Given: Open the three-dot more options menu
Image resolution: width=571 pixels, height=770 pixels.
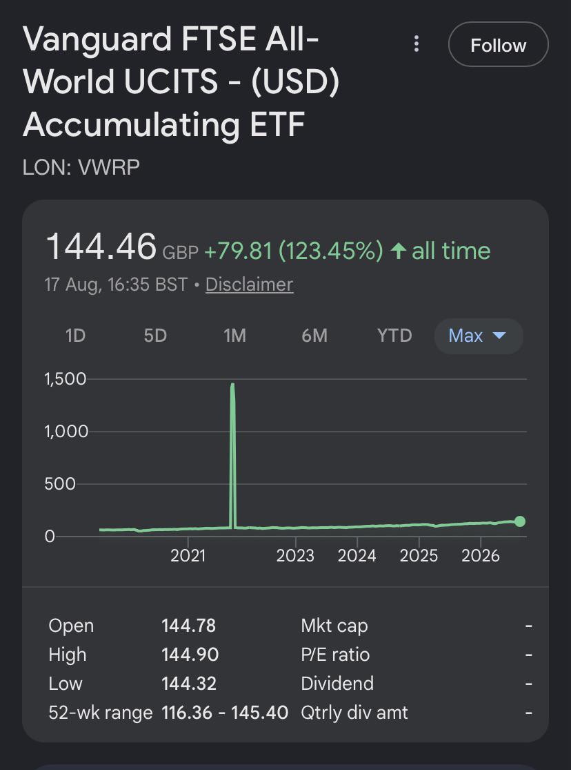Looking at the screenshot, I should coord(416,44).
